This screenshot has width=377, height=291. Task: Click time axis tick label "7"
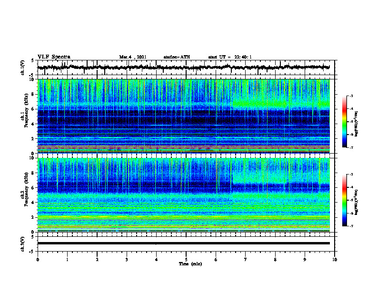[246, 260]
